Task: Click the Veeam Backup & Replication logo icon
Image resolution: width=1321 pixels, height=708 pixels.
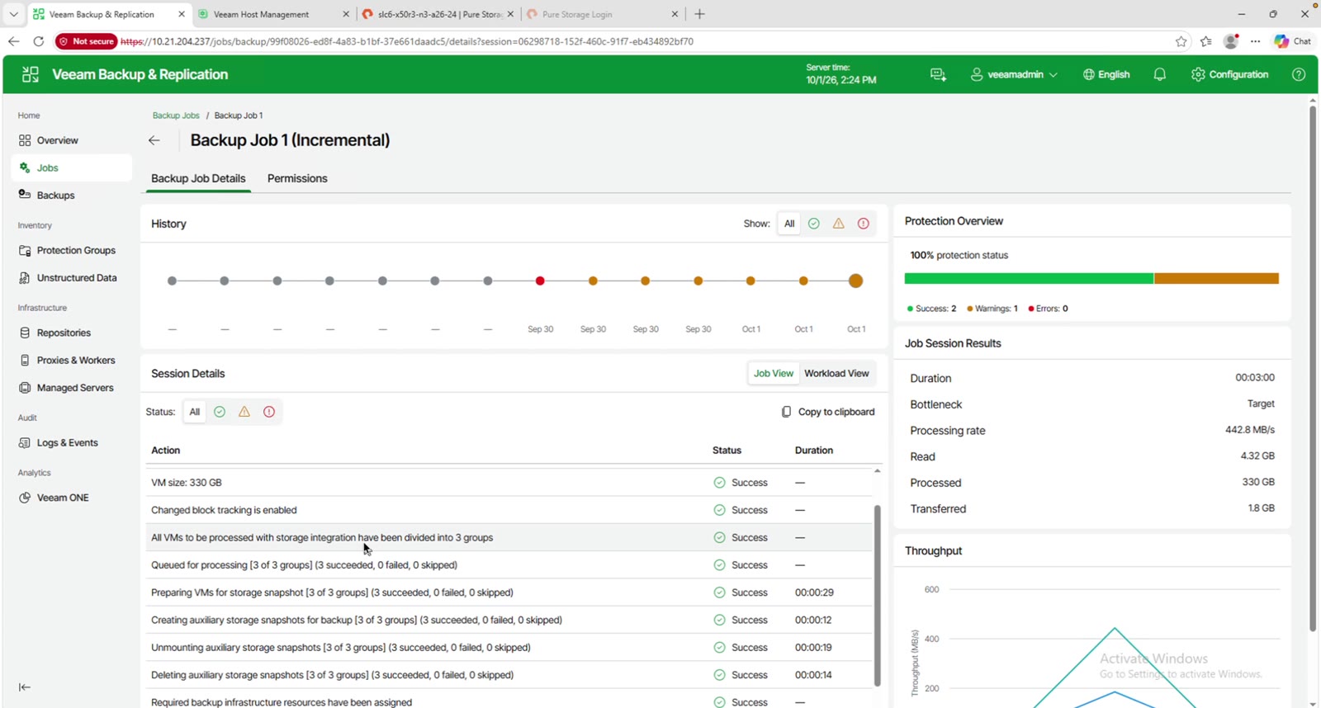Action: [31, 74]
